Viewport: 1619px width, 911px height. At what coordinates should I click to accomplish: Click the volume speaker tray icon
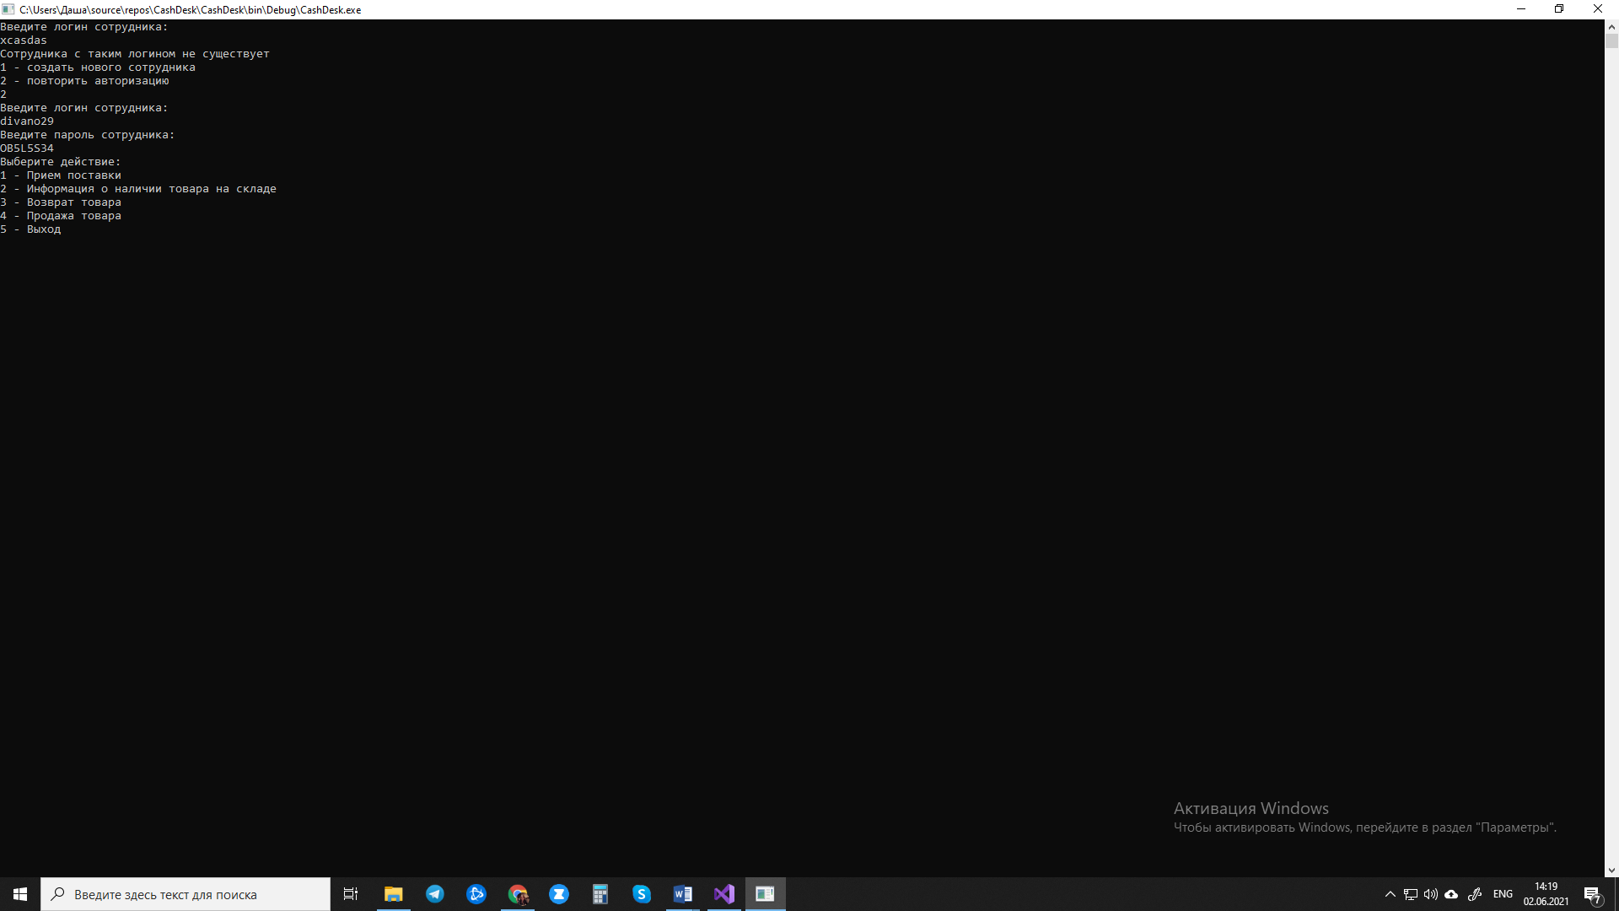tap(1431, 894)
